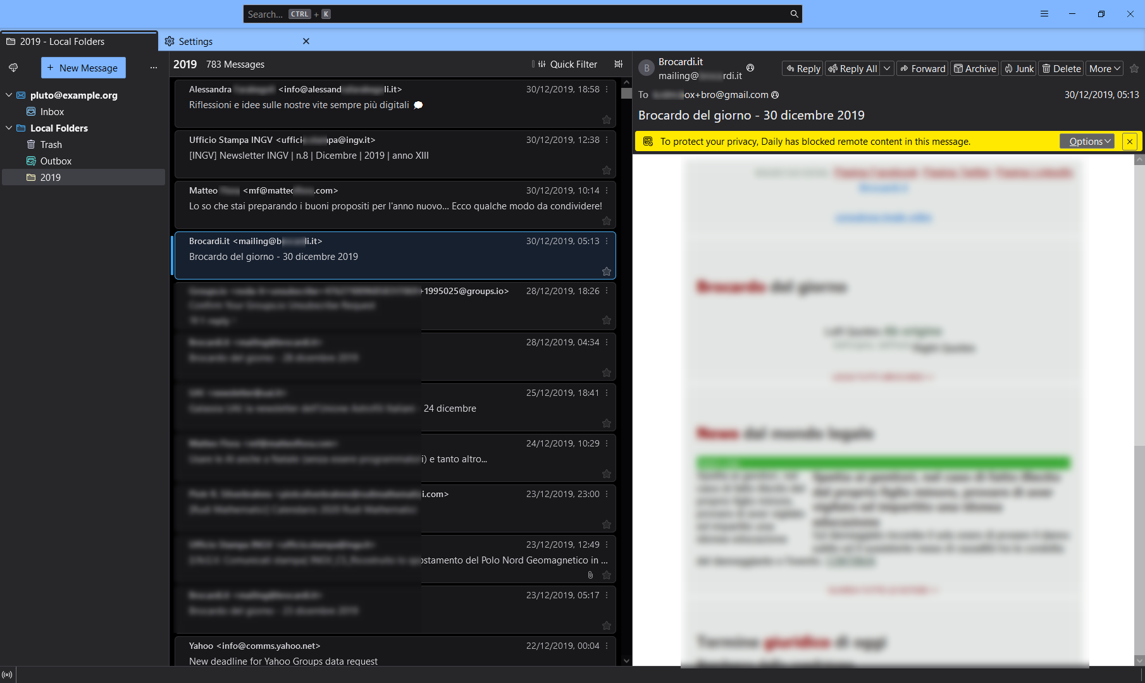1145x683 pixels.
Task: Mark the message as Junk
Action: tap(1019, 68)
